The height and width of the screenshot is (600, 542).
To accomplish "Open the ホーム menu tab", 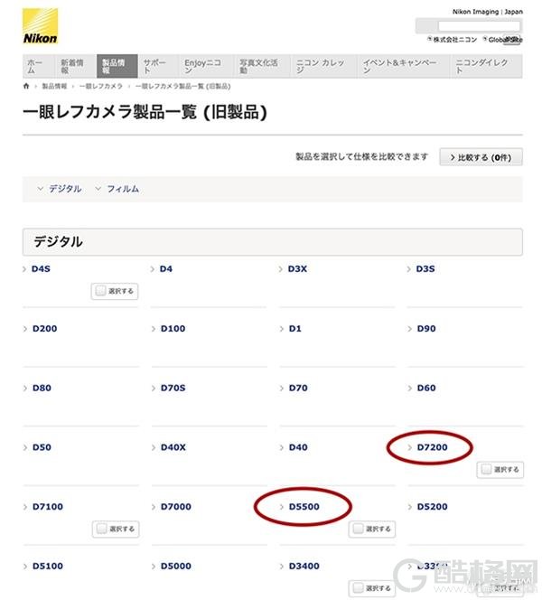I will 38,66.
